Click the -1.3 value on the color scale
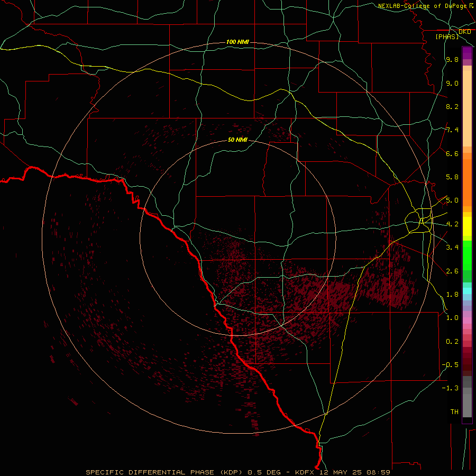The image size is (476, 476). click(x=450, y=388)
